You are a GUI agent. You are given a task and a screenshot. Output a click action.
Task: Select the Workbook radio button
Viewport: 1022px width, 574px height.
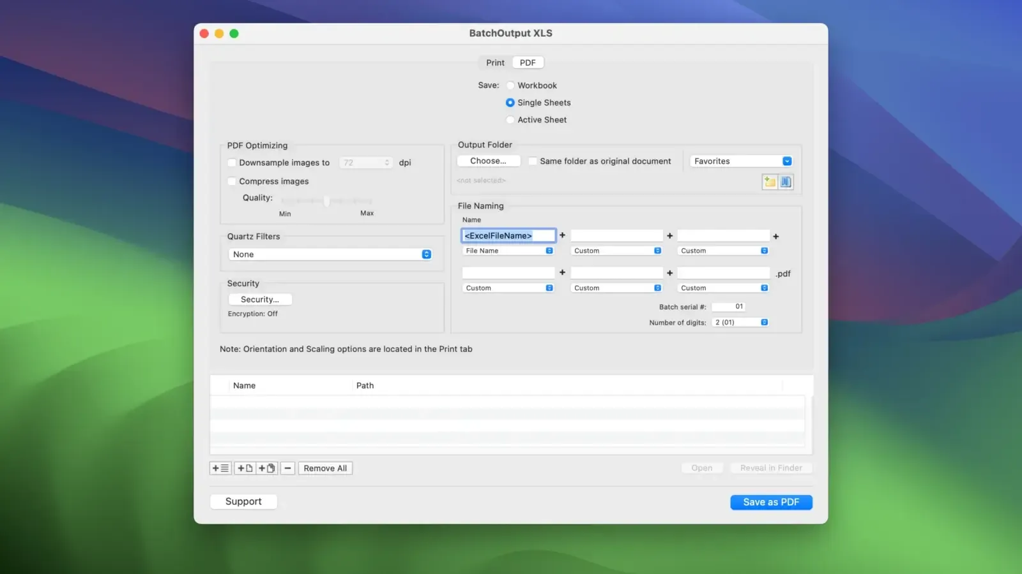click(x=510, y=85)
